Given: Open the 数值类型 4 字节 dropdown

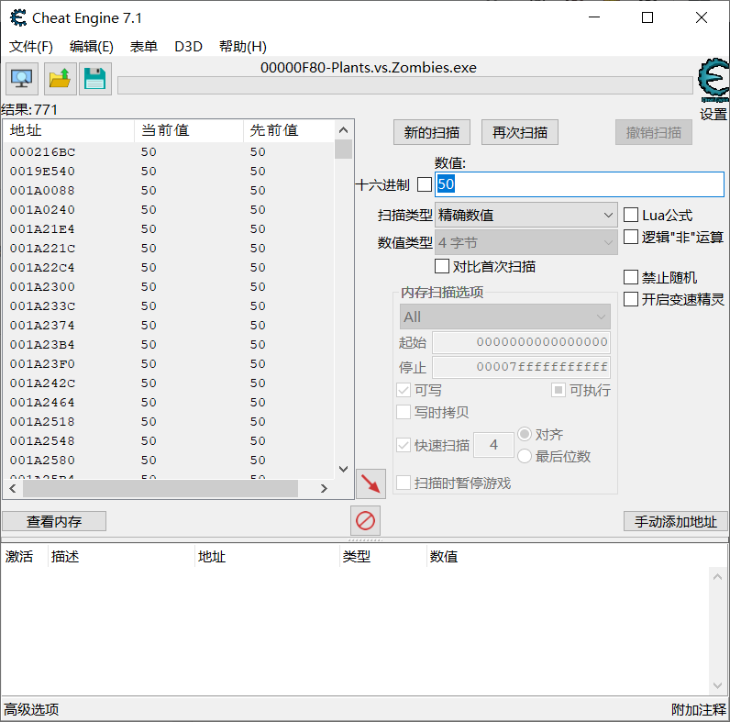Looking at the screenshot, I should point(526,242).
